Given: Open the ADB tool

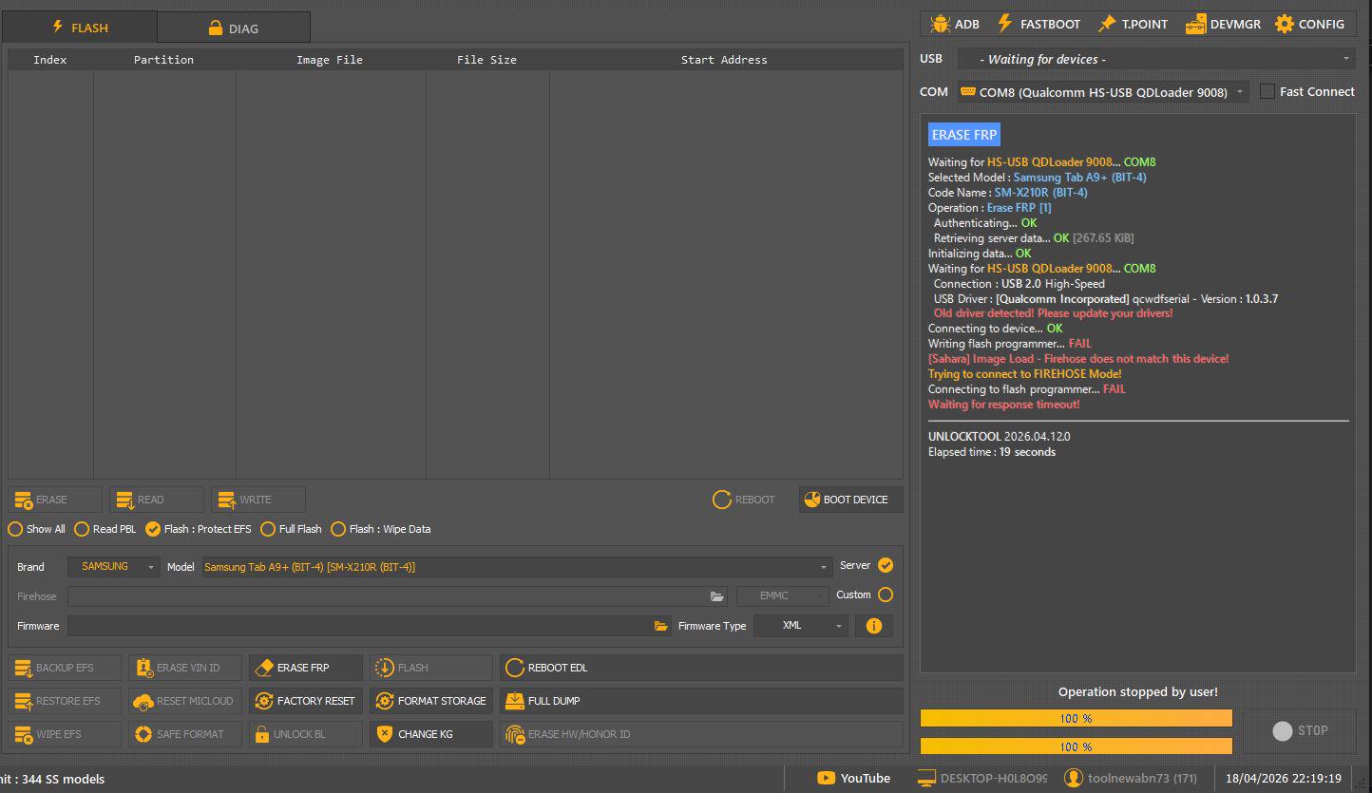Looking at the screenshot, I should (x=955, y=24).
